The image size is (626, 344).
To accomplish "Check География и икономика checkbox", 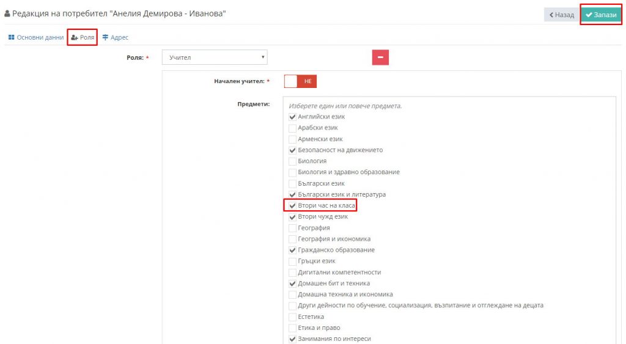I will (292, 239).
